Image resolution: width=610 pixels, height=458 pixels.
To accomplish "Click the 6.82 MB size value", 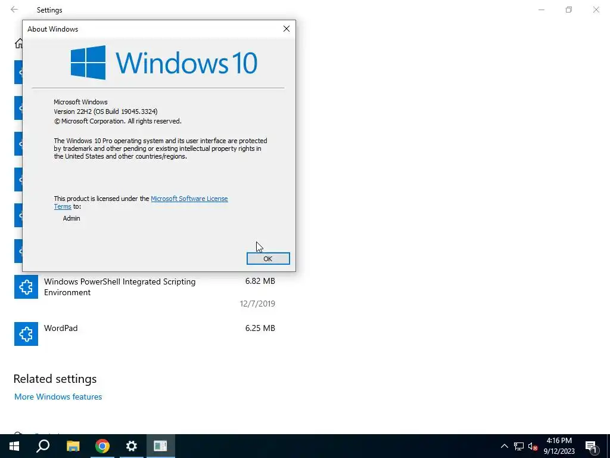I will click(x=260, y=281).
